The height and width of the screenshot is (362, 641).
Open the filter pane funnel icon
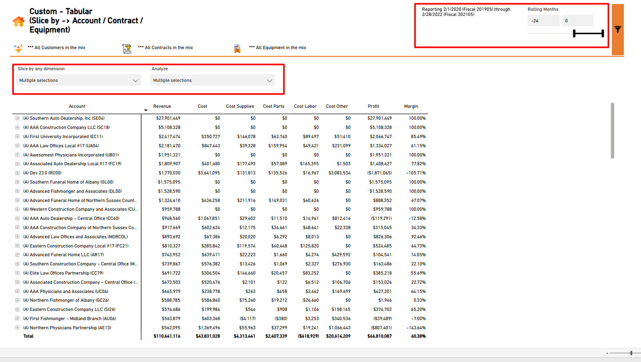pos(618,30)
